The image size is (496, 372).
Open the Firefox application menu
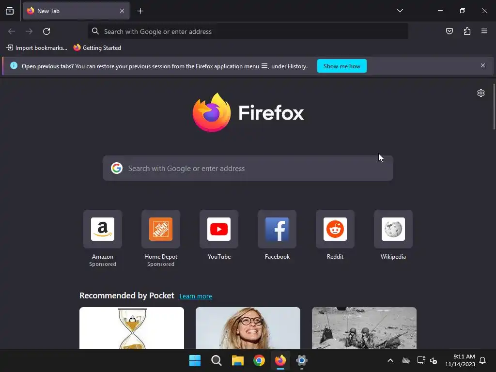tap(484, 31)
